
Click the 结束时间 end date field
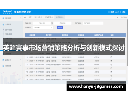coord(62,23)
